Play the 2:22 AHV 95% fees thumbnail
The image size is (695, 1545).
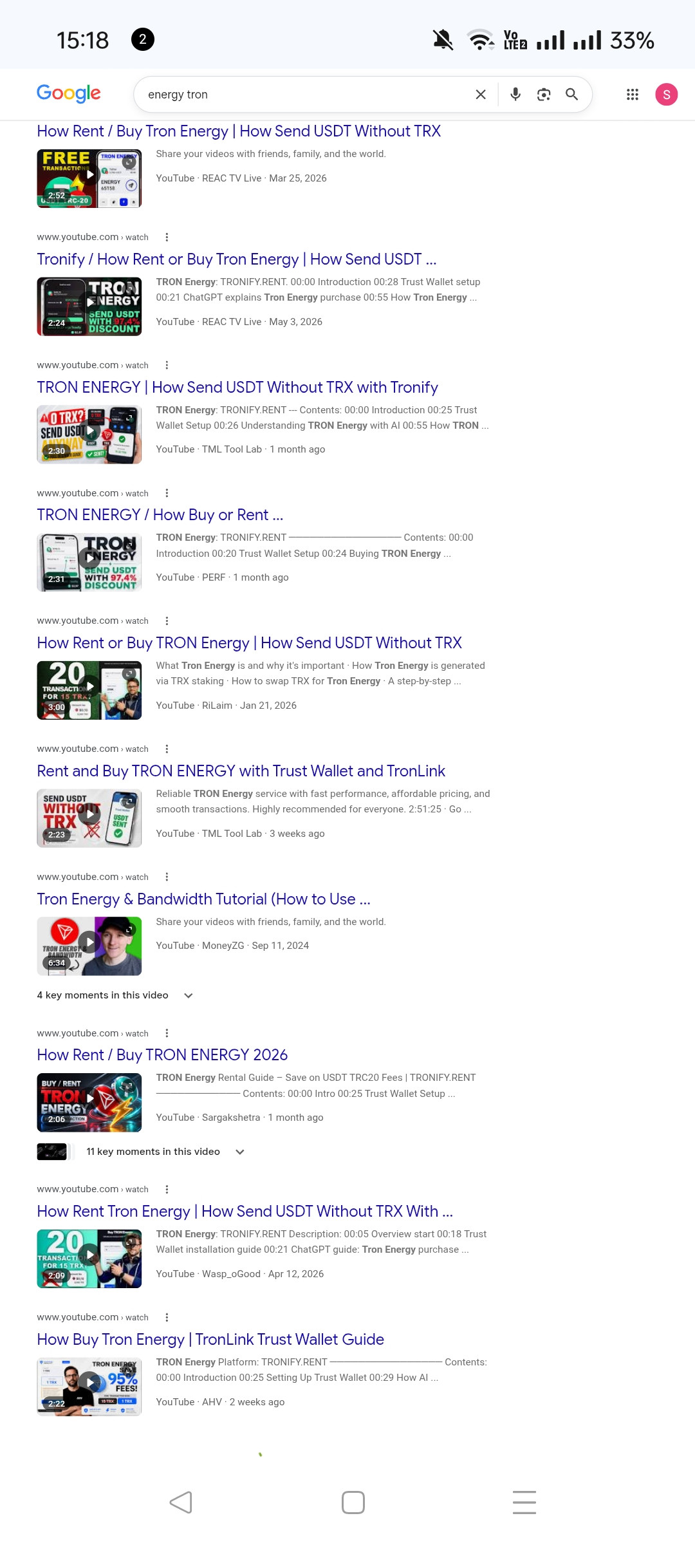pyautogui.click(x=89, y=1387)
